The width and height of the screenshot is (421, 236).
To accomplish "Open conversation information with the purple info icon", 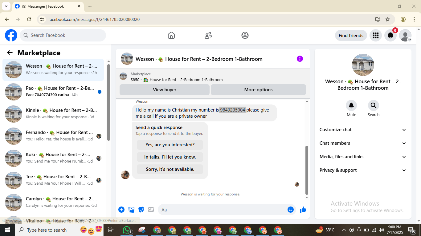I will pos(300,59).
